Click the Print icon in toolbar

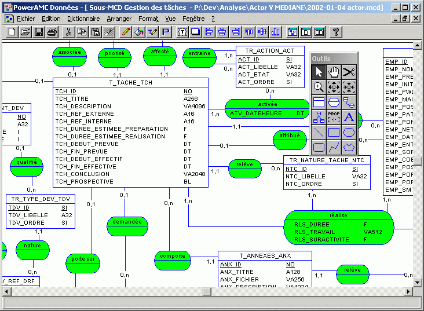click(52, 32)
